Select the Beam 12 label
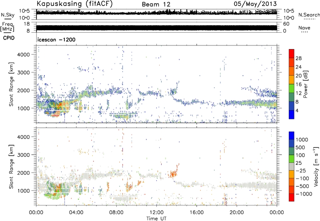The image size is (320, 221). coord(156,4)
